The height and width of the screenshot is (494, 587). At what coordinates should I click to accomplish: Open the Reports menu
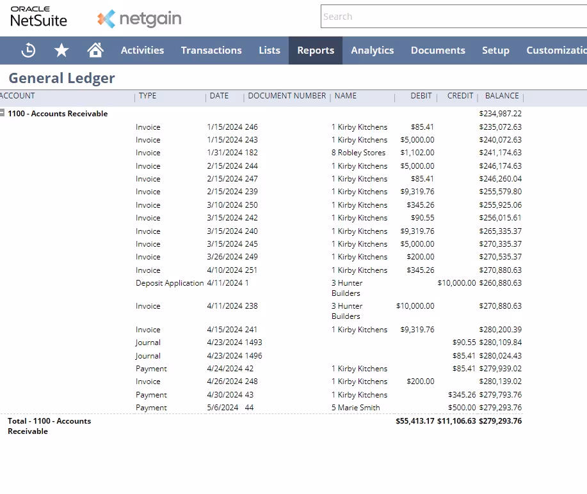[315, 50]
